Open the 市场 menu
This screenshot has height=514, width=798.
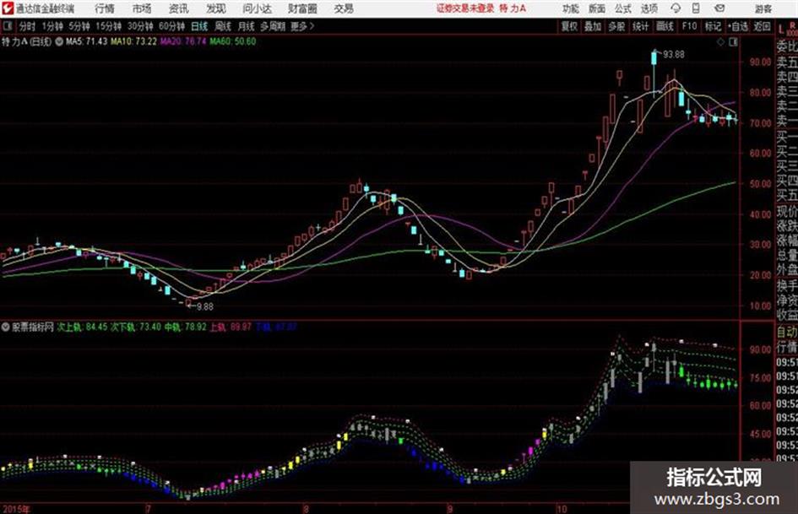click(142, 8)
